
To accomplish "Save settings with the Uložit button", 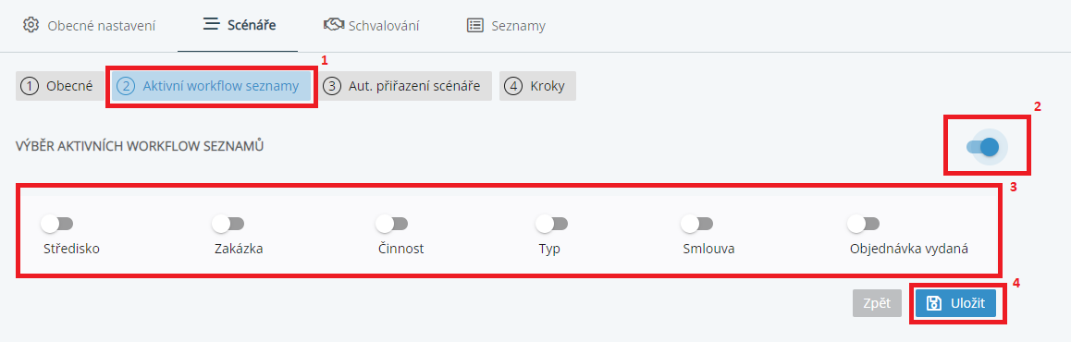I will [955, 304].
